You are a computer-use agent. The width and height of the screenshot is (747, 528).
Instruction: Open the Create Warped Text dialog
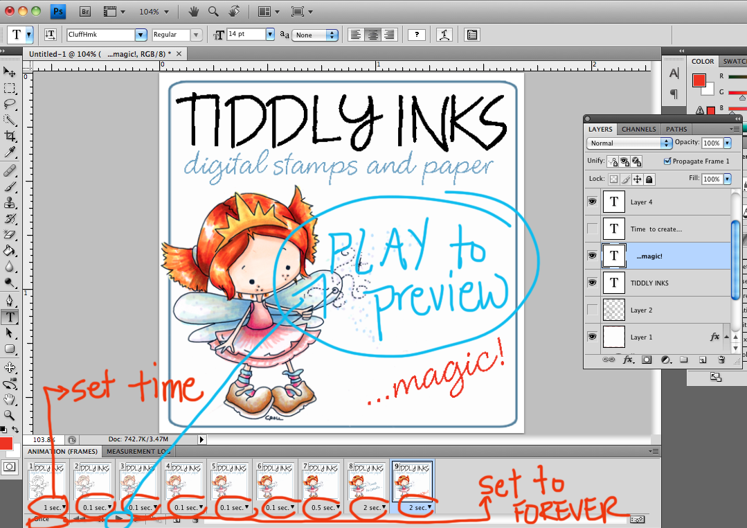(x=444, y=35)
